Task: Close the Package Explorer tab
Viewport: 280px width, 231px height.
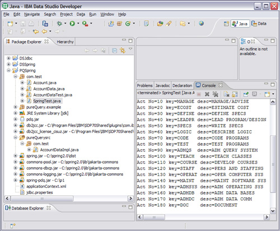Action: [x=46, y=41]
